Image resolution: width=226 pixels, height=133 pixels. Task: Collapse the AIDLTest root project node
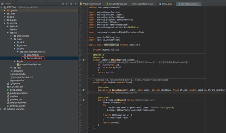point(1,7)
